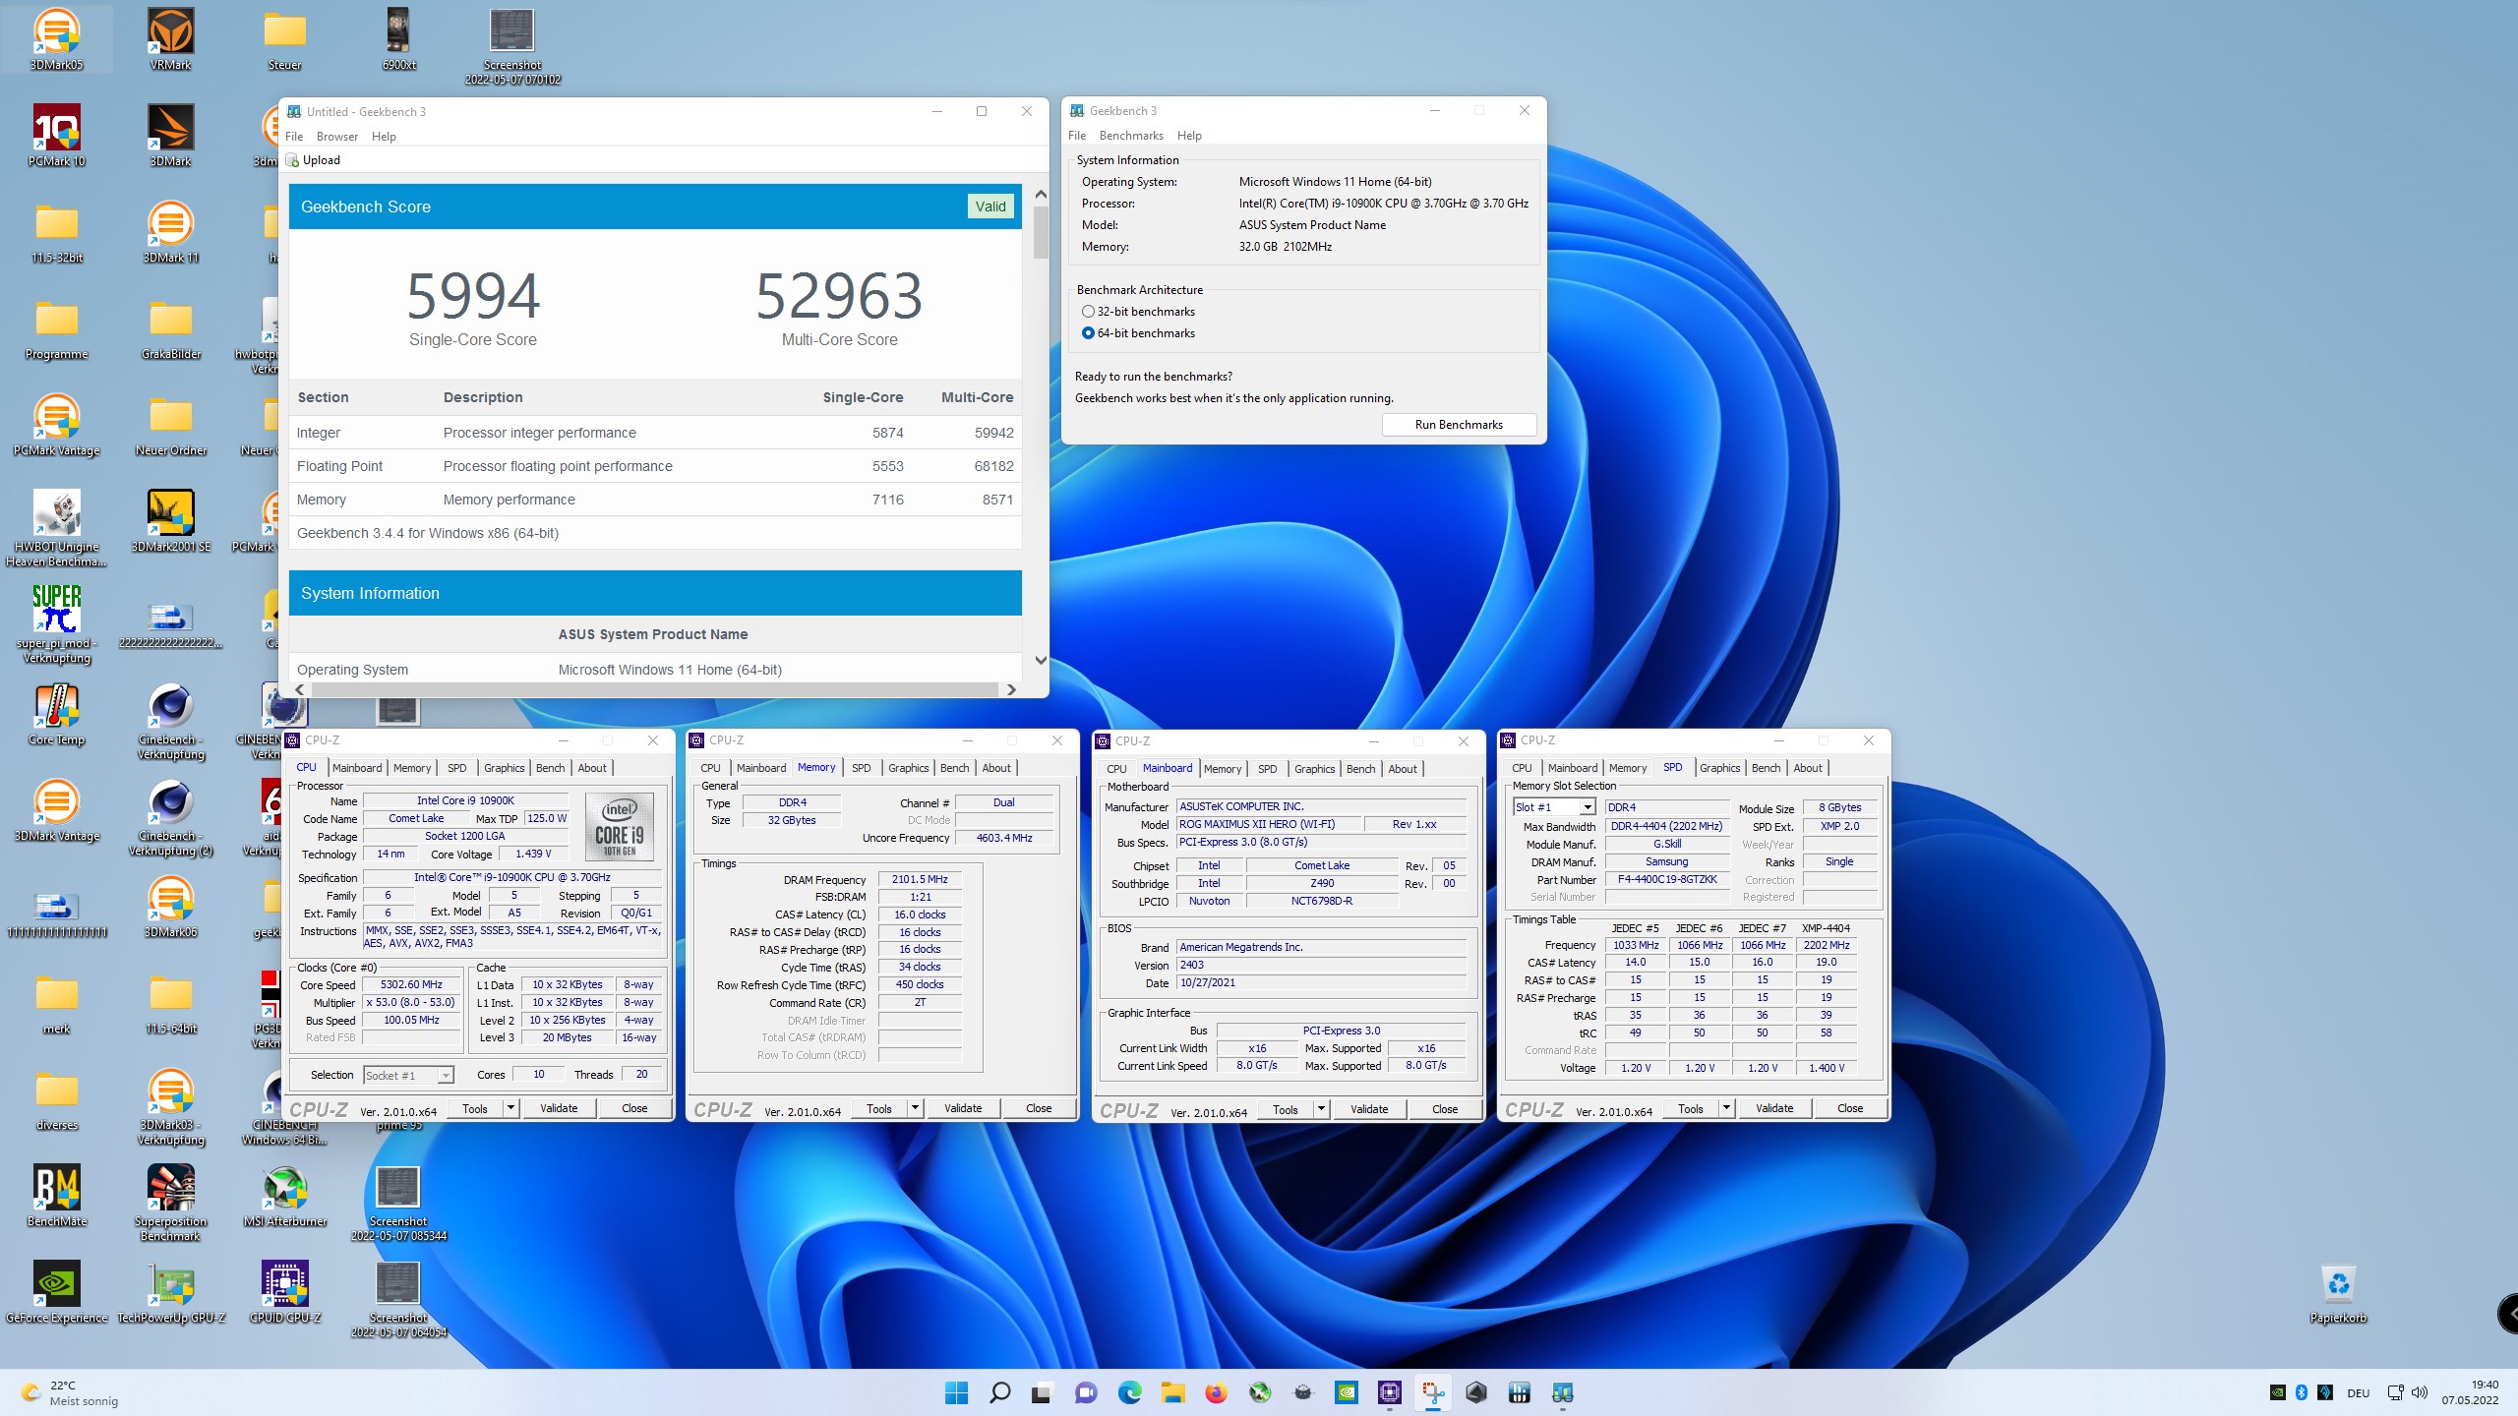Click the DEU language indicator in tray
Image resolution: width=2518 pixels, height=1416 pixels.
[2358, 1393]
